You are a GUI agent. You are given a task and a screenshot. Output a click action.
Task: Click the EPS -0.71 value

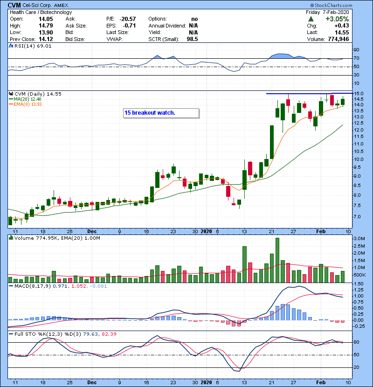(x=129, y=26)
